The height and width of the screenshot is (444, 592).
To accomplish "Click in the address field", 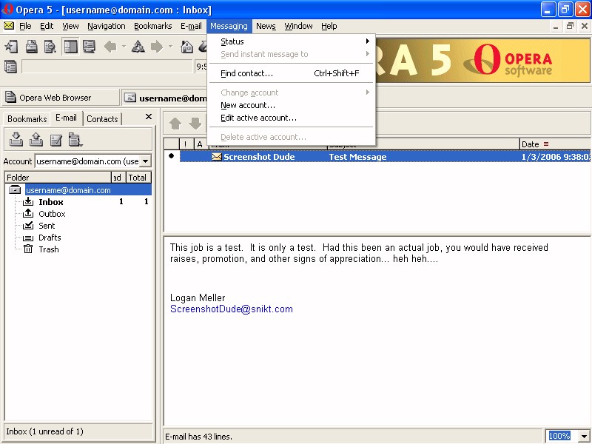I will [107, 67].
